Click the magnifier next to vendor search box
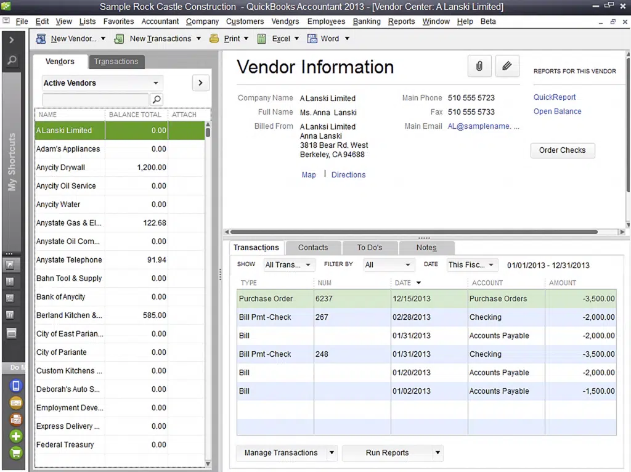Viewport: 631px width, 472px height. (x=157, y=99)
